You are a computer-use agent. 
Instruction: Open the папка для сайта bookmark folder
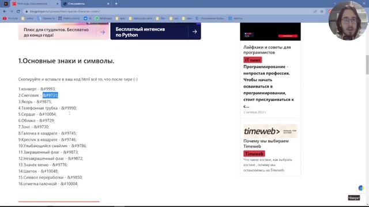pos(141,18)
